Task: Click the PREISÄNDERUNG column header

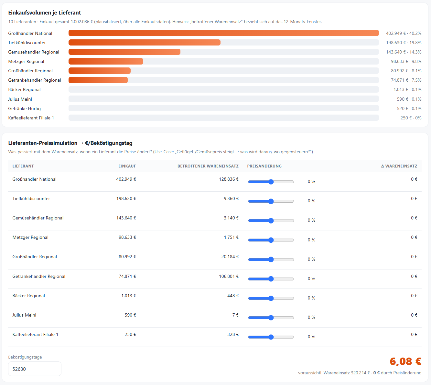Action: 264,166
